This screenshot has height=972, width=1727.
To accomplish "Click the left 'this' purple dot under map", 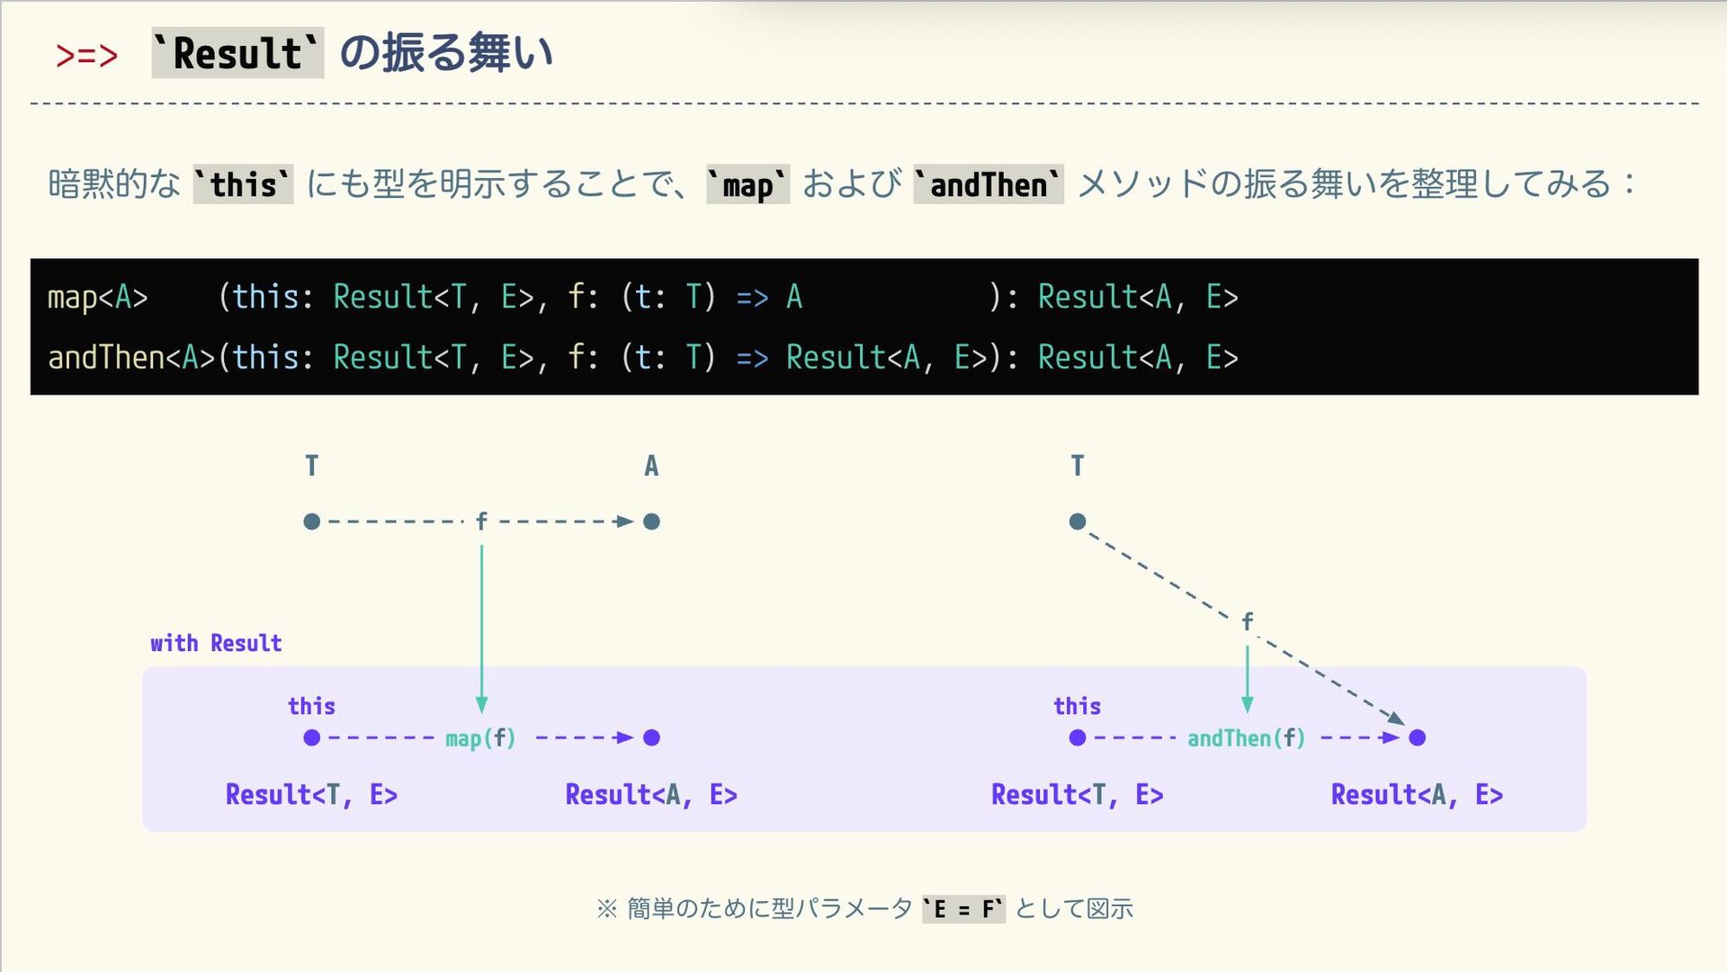I will (x=312, y=738).
